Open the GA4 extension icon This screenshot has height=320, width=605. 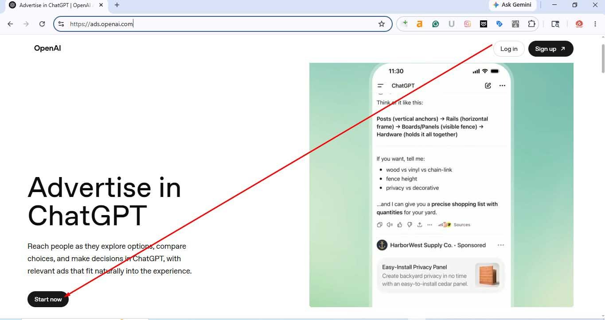tap(515, 24)
